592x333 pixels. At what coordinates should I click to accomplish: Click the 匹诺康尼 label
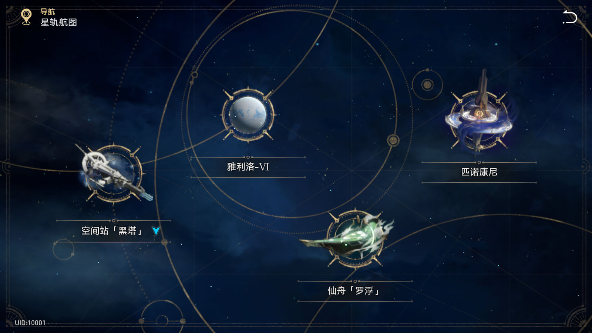pyautogui.click(x=479, y=172)
